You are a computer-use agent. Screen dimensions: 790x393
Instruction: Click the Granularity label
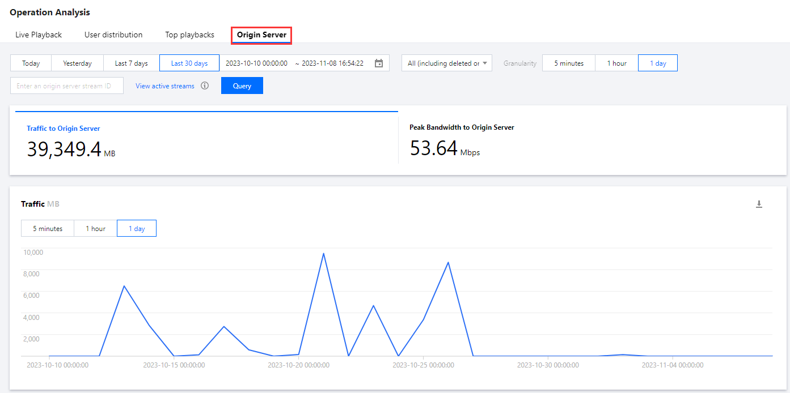[520, 63]
